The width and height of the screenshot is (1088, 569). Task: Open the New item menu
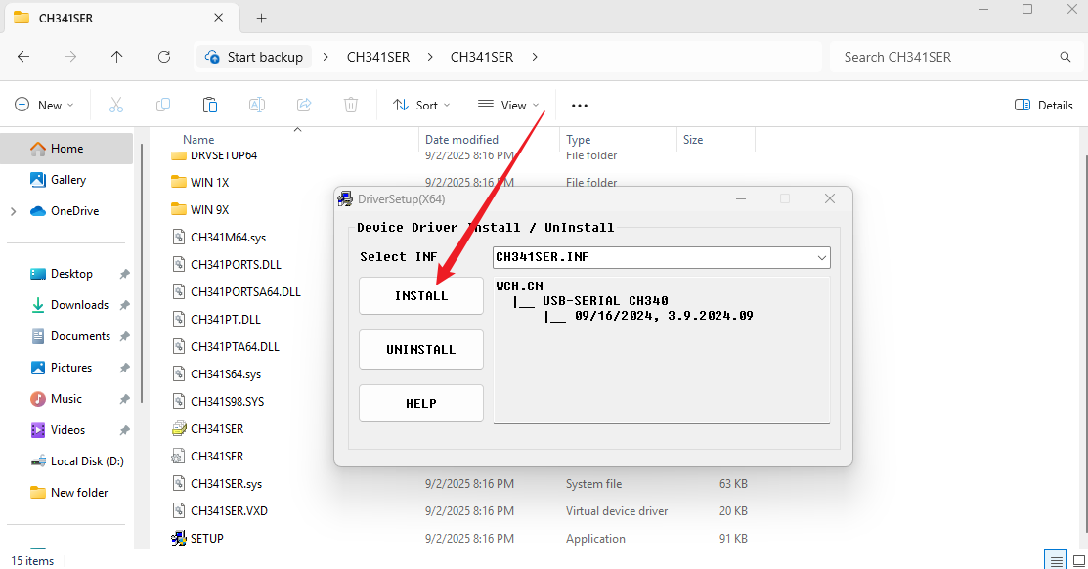point(44,105)
